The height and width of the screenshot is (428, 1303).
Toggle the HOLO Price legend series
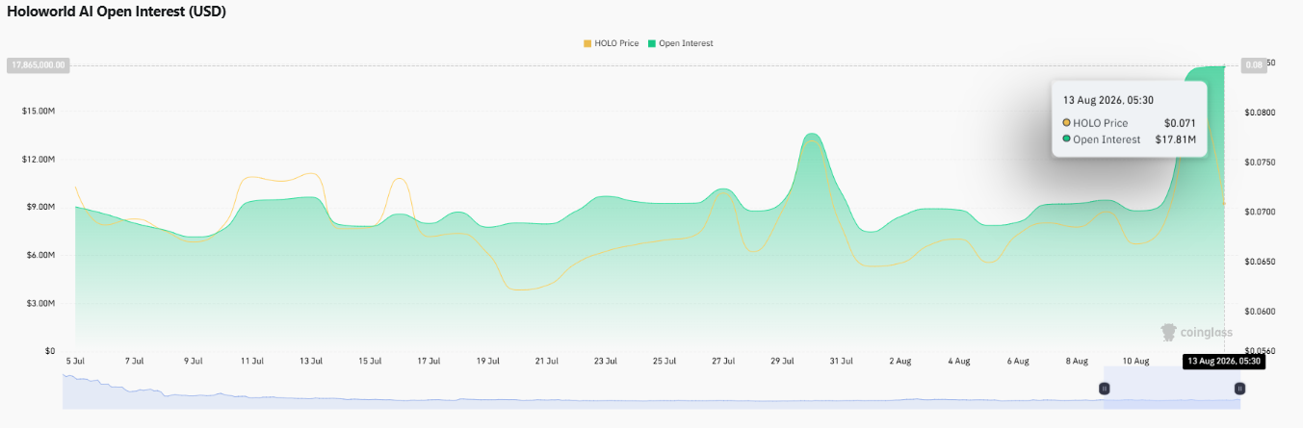coord(611,43)
